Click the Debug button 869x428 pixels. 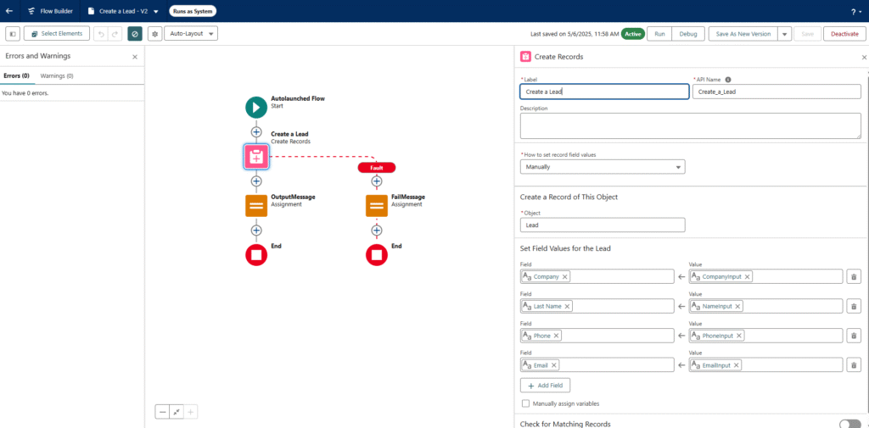click(x=688, y=33)
